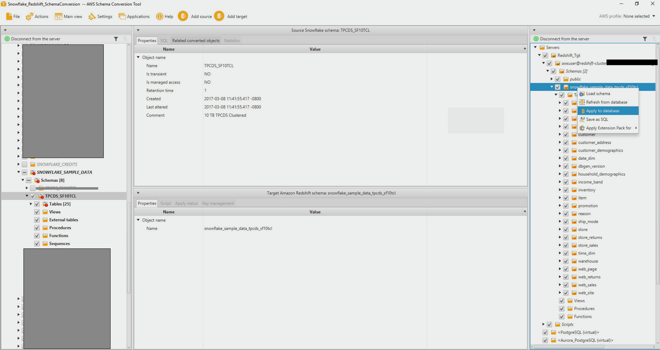The height and width of the screenshot is (350, 660).
Task: Click the Add target icon
Action: (x=219, y=16)
